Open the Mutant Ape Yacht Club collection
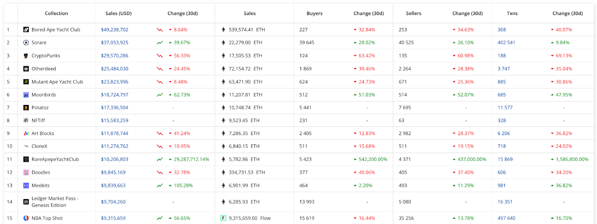Screen dimensions: 597x224 pyautogui.click(x=57, y=82)
